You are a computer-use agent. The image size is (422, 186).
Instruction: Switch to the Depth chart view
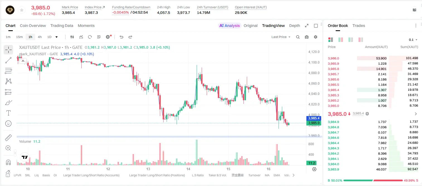(x=294, y=26)
